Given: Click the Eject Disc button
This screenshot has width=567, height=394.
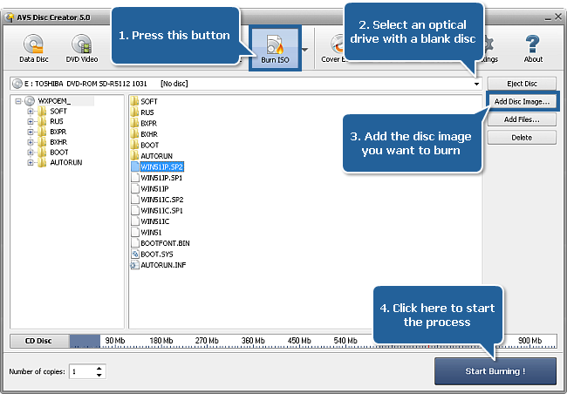Looking at the screenshot, I should point(522,84).
